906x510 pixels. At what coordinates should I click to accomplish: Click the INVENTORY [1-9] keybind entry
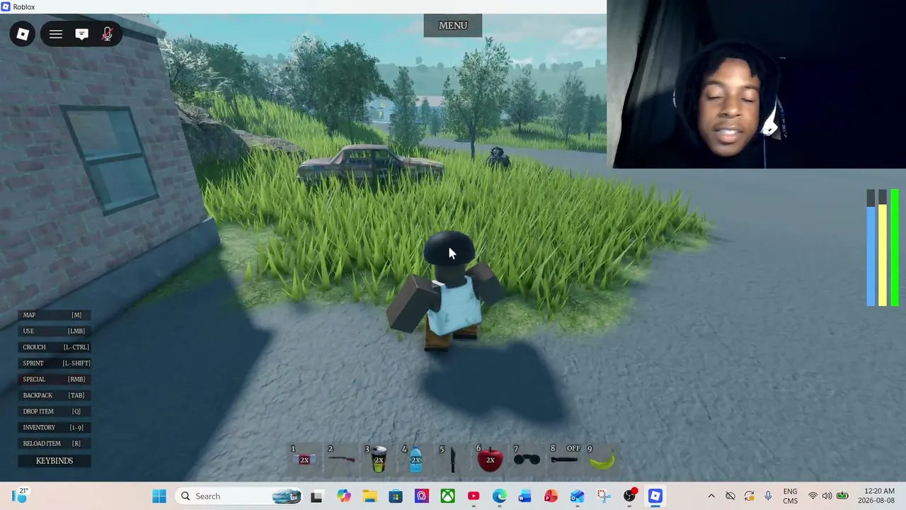tap(55, 427)
